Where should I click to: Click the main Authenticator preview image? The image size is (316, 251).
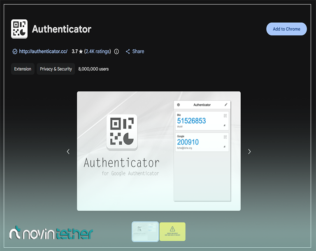pyautogui.click(x=159, y=151)
